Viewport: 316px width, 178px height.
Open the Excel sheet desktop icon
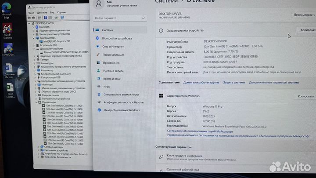pos(9,89)
